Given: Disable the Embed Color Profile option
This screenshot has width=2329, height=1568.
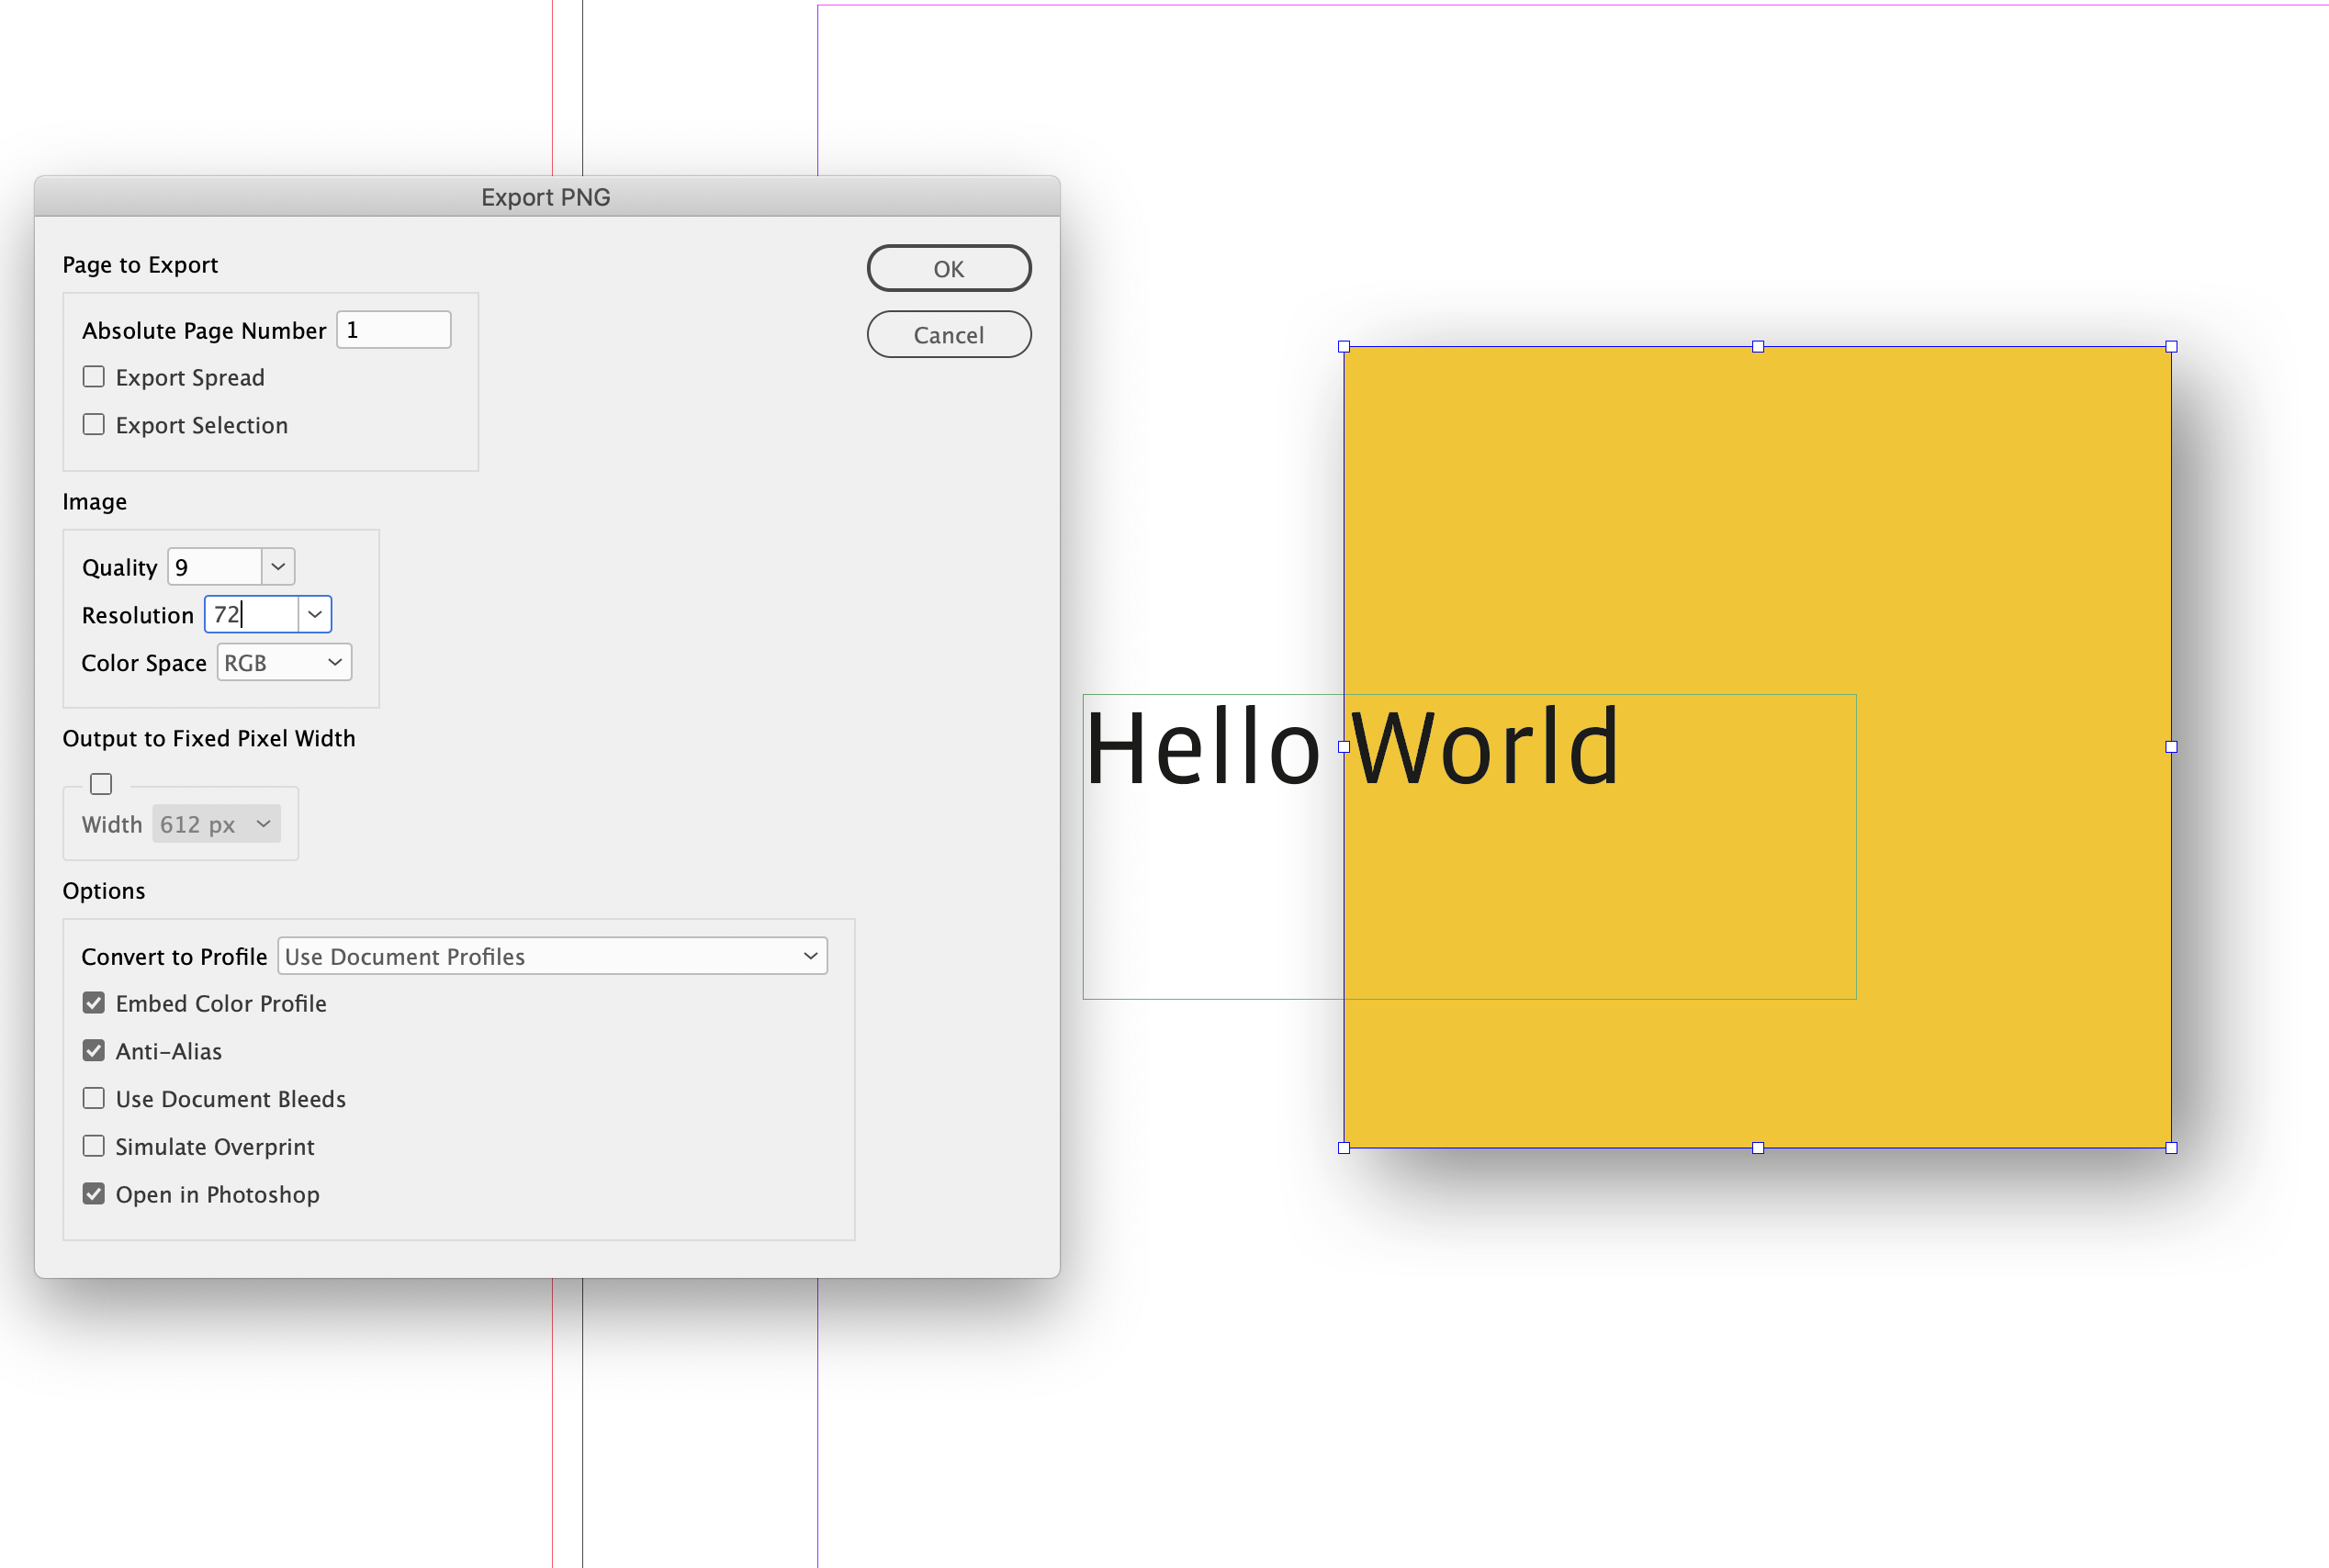Looking at the screenshot, I should (93, 1002).
